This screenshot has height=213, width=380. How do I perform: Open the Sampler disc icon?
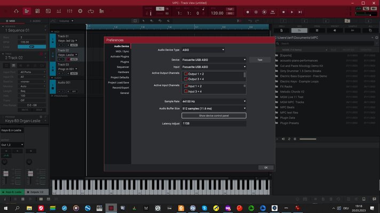[80, 11]
